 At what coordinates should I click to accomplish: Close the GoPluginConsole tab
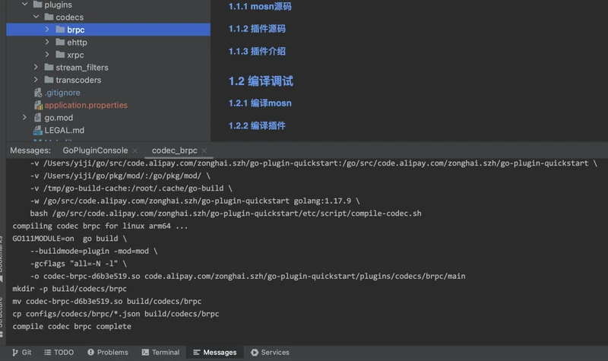(x=135, y=150)
